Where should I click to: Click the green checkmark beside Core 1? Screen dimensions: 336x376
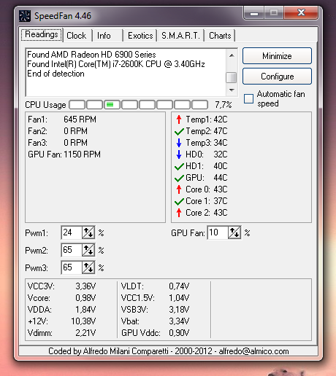179,201
